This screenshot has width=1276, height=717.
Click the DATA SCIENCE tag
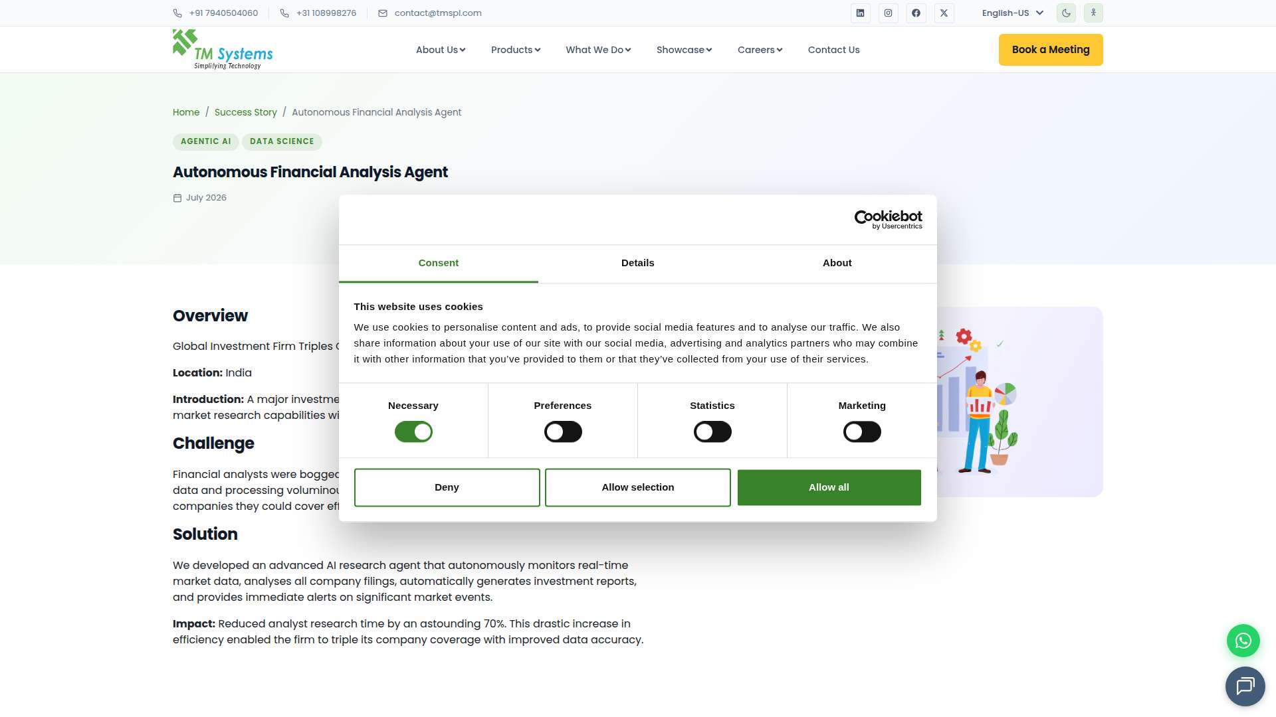tap(282, 141)
